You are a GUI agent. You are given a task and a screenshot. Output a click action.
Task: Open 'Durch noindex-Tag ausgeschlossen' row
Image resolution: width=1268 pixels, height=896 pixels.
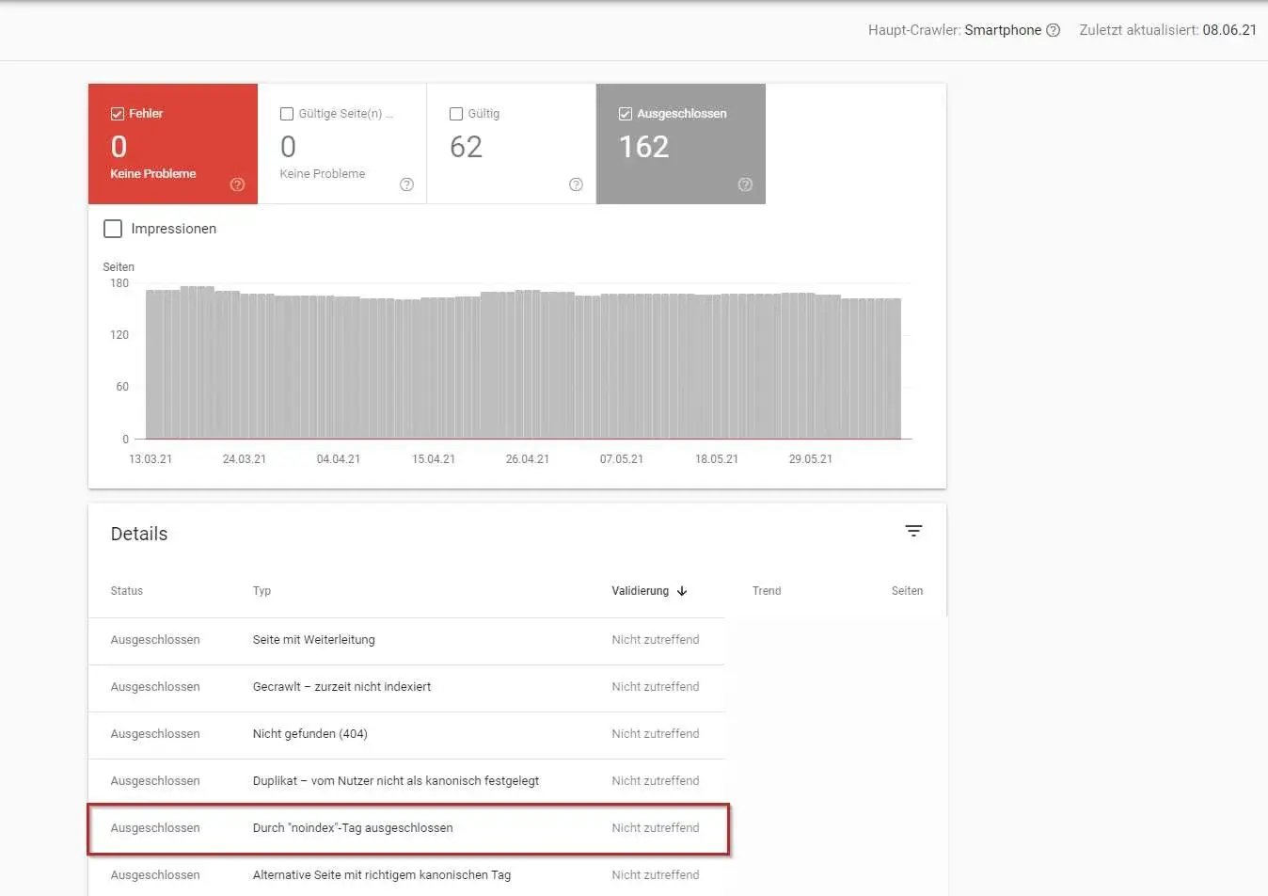353,828
